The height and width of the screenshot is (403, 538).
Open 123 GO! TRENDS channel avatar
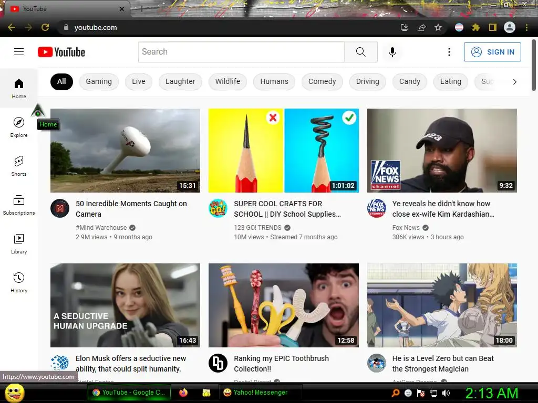pos(218,208)
